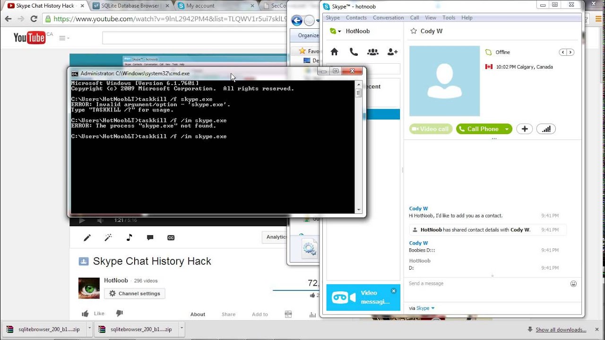Select the About tab under video
The width and height of the screenshot is (605, 340).
(x=198, y=314)
